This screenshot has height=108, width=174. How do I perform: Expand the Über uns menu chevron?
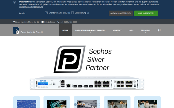pos(146,32)
